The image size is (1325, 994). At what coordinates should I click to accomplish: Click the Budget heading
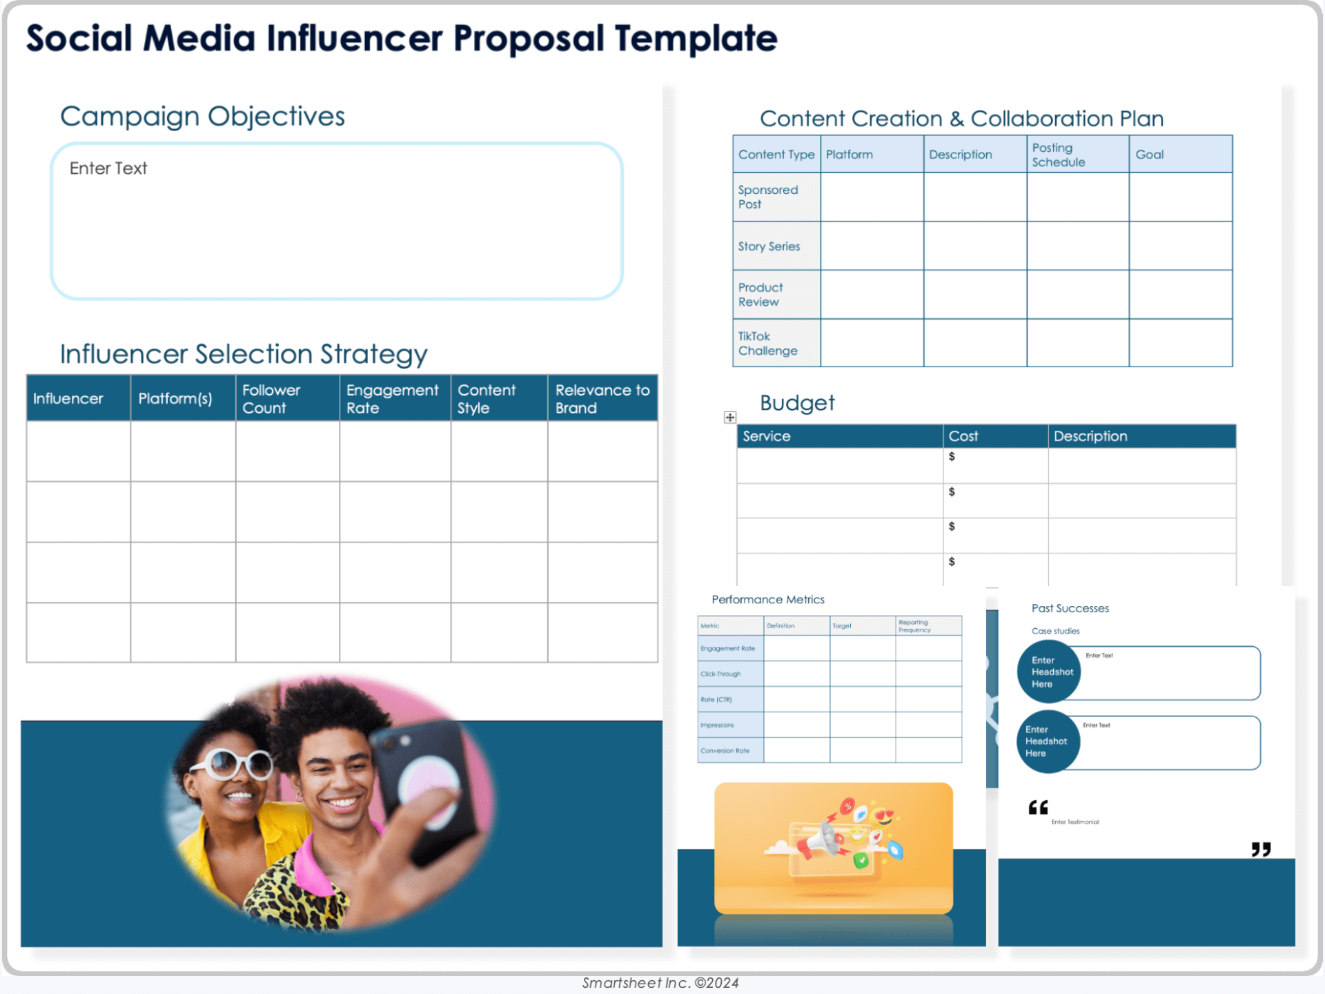pos(797,402)
